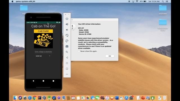Open Microsoft Word from the dock
The image size is (180, 101).
117,98
